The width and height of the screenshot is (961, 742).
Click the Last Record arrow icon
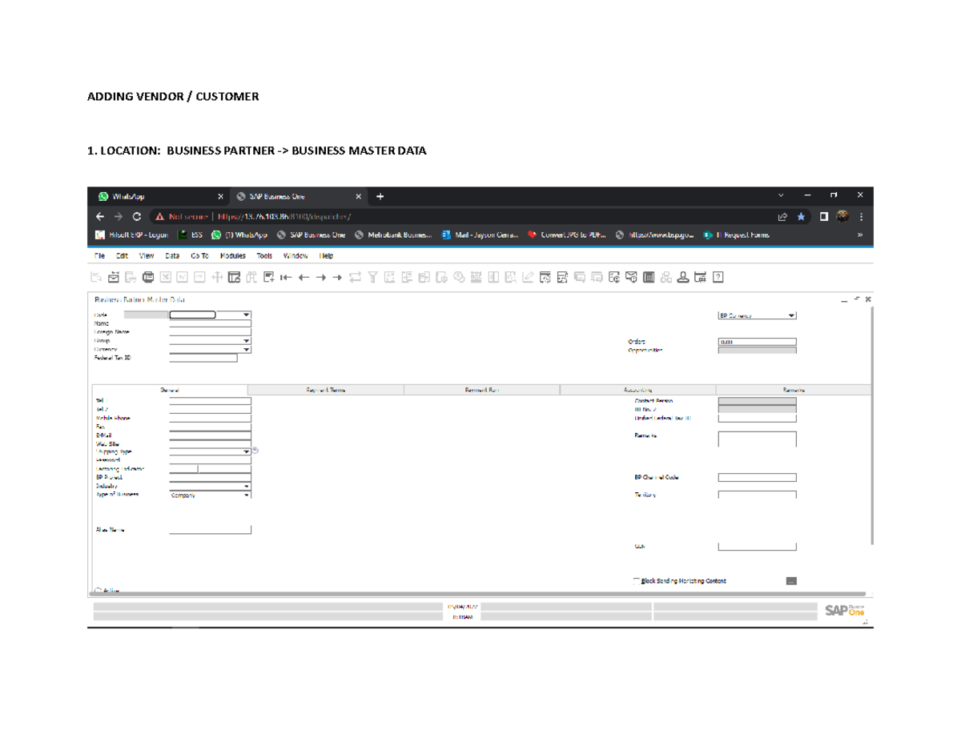(338, 276)
